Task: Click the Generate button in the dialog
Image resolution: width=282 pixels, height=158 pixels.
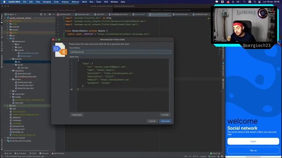Action: [165, 121]
